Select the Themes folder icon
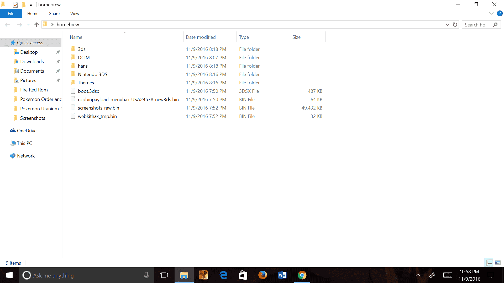 pyautogui.click(x=73, y=83)
